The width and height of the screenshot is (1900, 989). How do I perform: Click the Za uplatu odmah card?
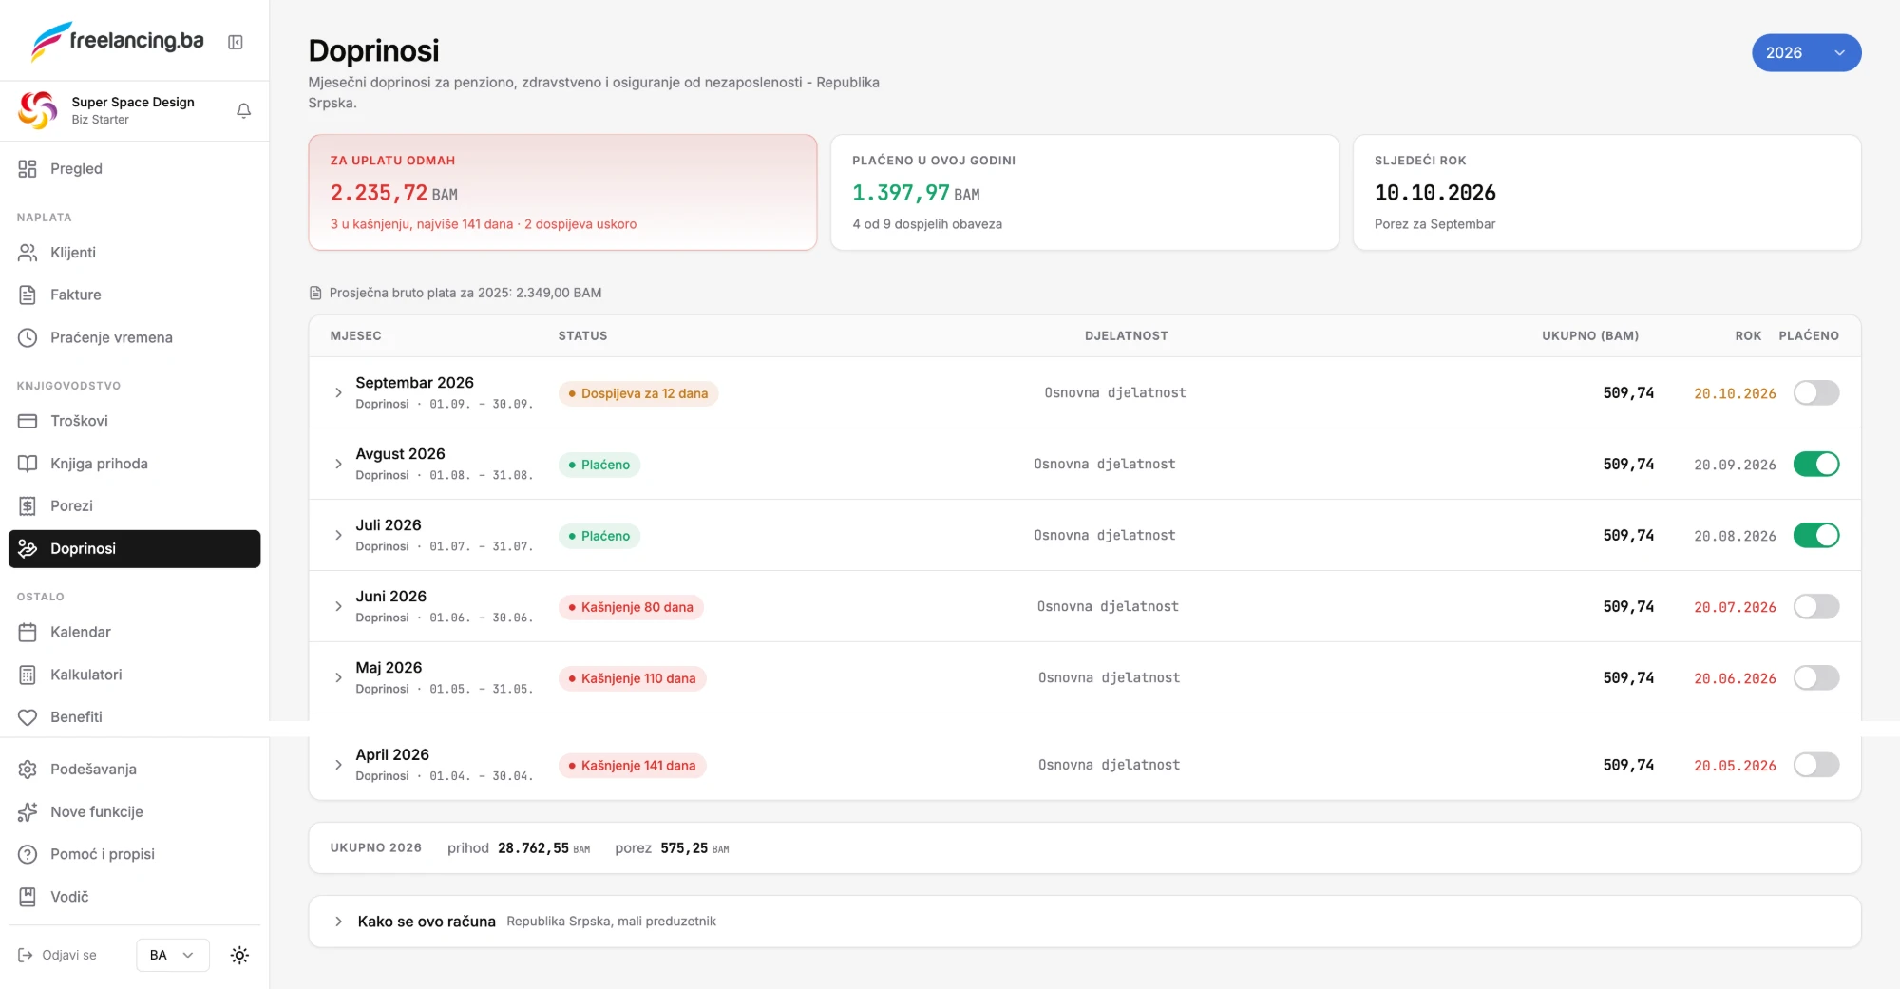(x=562, y=193)
